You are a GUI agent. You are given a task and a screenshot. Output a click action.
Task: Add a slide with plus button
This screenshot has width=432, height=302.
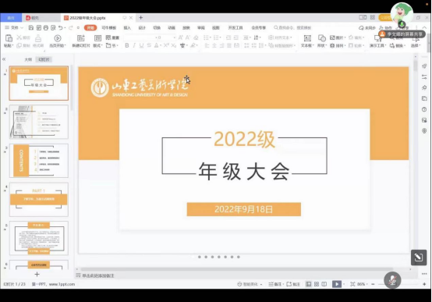tap(37, 274)
